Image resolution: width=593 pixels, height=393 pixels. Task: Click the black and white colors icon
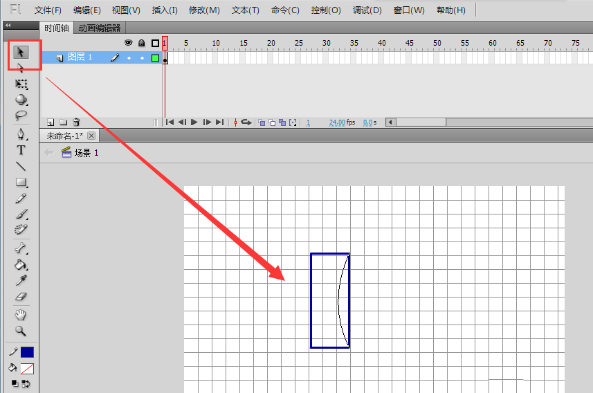(x=15, y=383)
